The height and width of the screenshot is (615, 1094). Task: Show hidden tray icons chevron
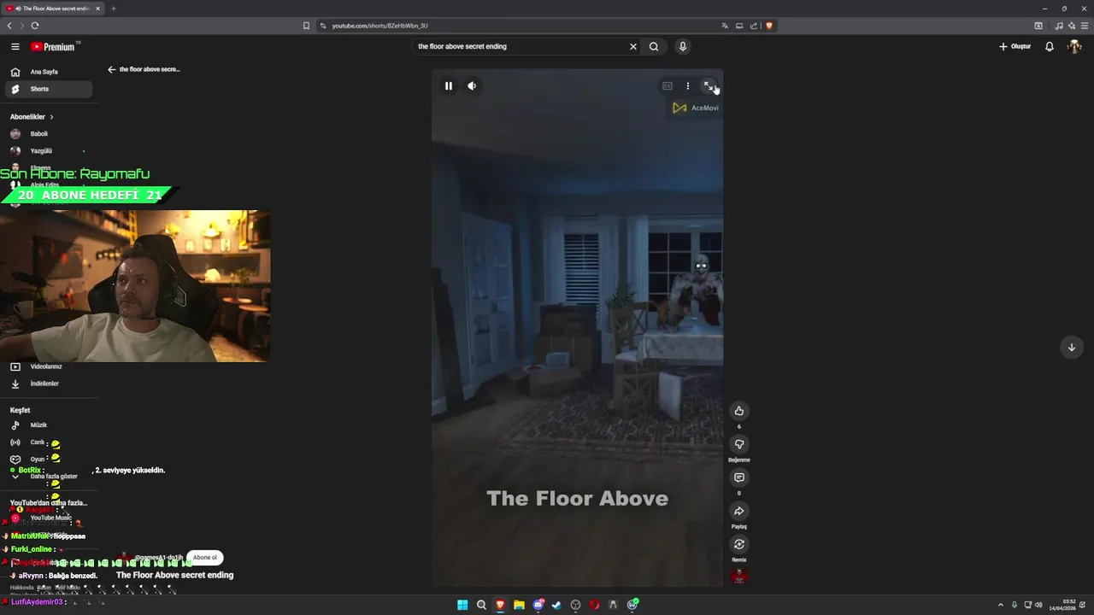[1001, 605]
